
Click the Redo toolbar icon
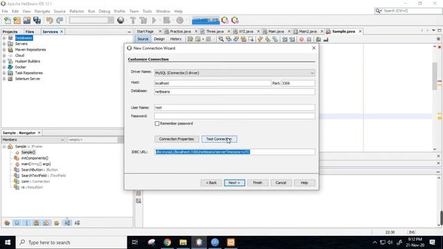[x=60, y=20]
